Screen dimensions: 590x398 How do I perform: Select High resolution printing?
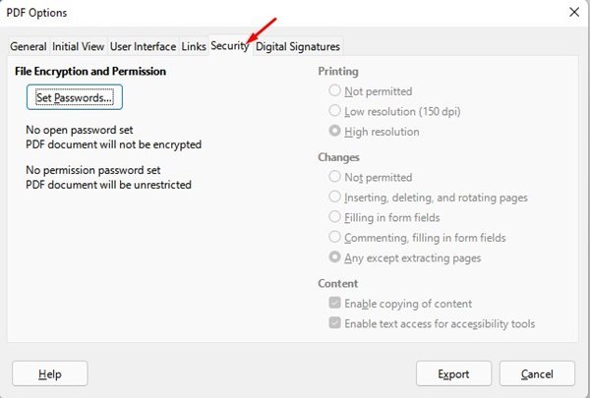coord(336,132)
